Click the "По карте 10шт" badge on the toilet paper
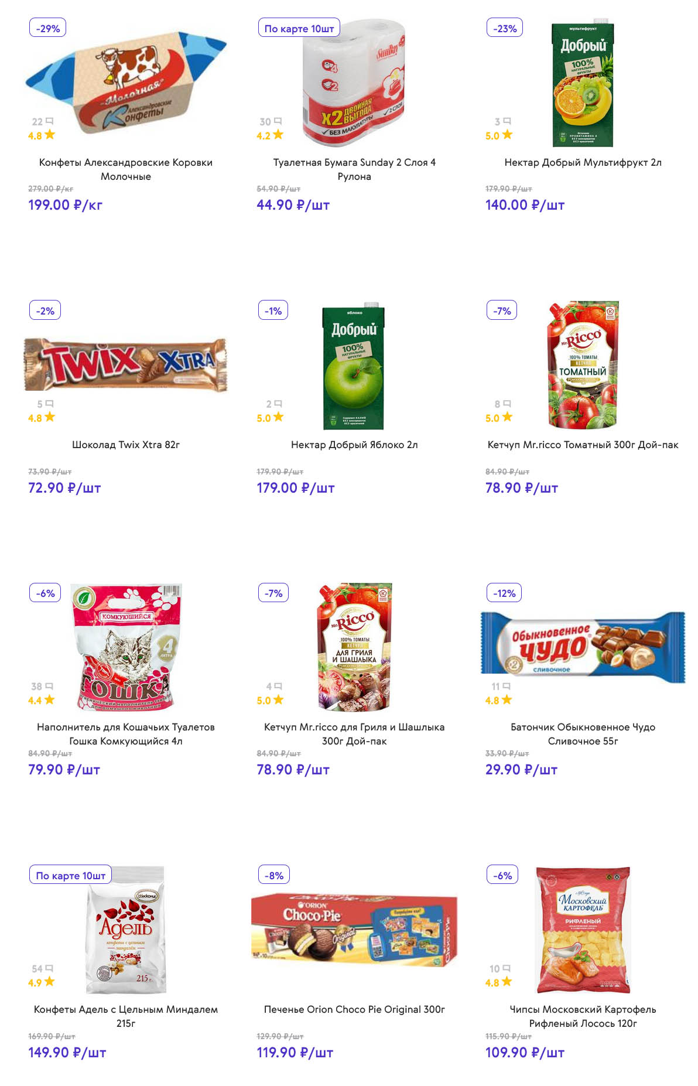 pyautogui.click(x=299, y=28)
